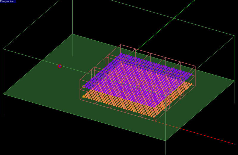Select the green ground plane's left corner
238x155 pixels.
(x=3, y=94)
